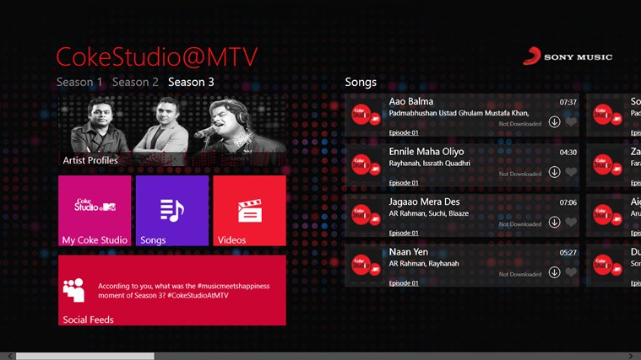
Task: Open the purple Songs tile
Action: coord(172,211)
